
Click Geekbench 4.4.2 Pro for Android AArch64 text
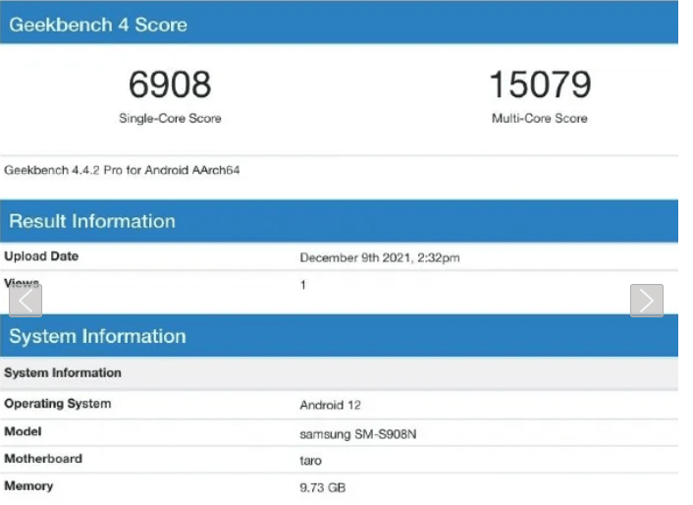122,170
